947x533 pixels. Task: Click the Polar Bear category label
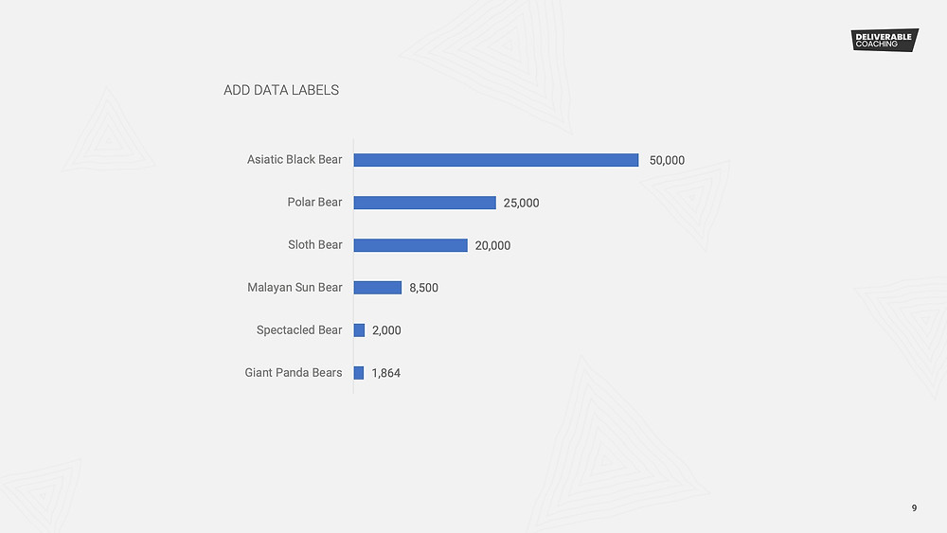pos(314,203)
